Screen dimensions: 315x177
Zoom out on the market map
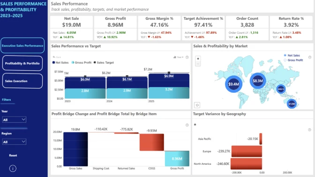(198, 64)
